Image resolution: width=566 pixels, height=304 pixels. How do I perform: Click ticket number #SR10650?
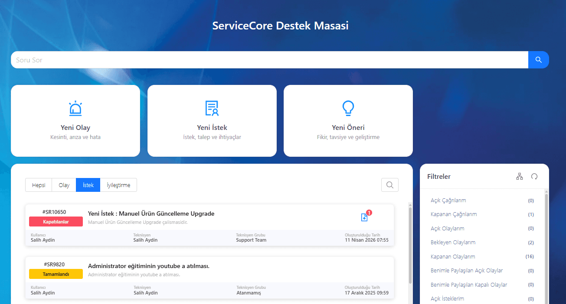[x=54, y=212]
